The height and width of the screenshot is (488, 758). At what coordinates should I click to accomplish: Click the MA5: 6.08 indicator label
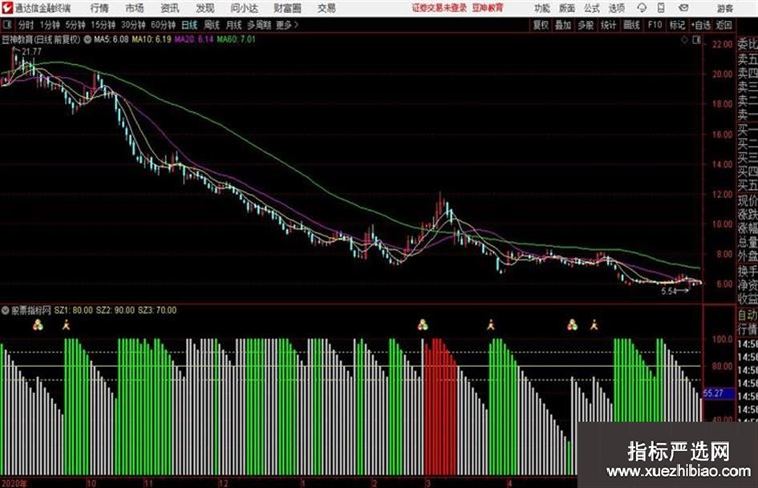tap(111, 39)
